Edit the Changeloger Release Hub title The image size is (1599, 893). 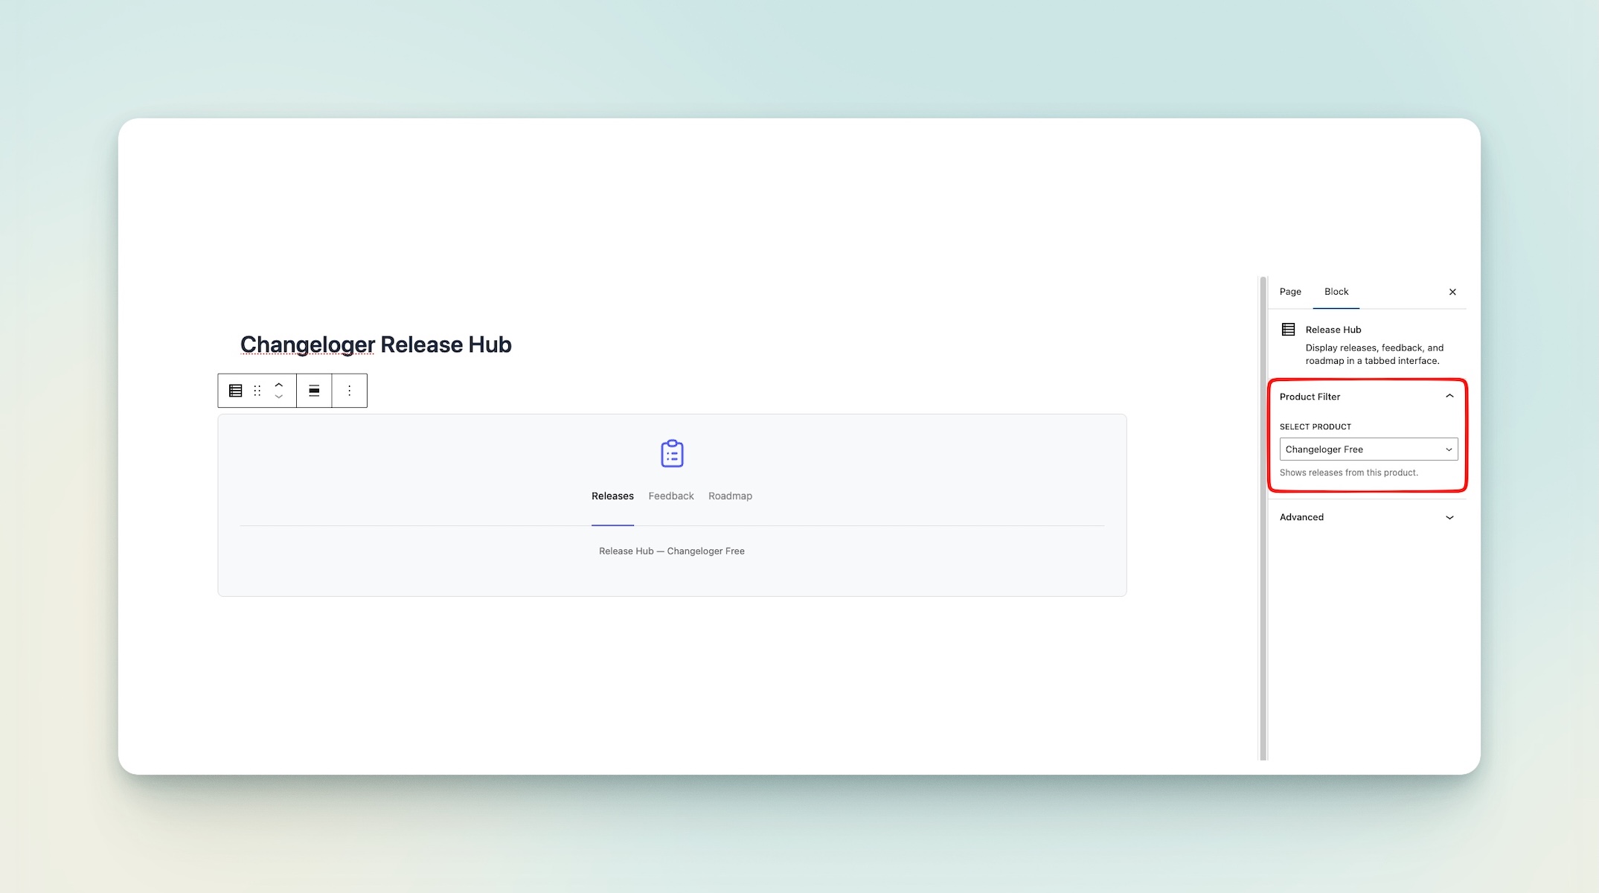(375, 344)
